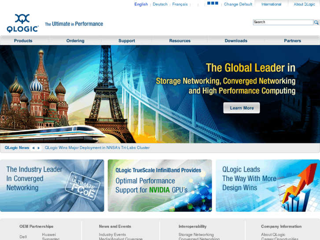320x240 pixels.
Task: Open the Storage Networking interoperability link
Action: (x=196, y=234)
